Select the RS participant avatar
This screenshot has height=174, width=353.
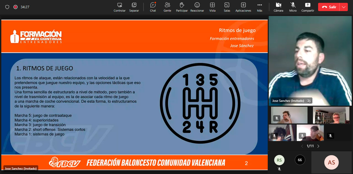(x=279, y=160)
